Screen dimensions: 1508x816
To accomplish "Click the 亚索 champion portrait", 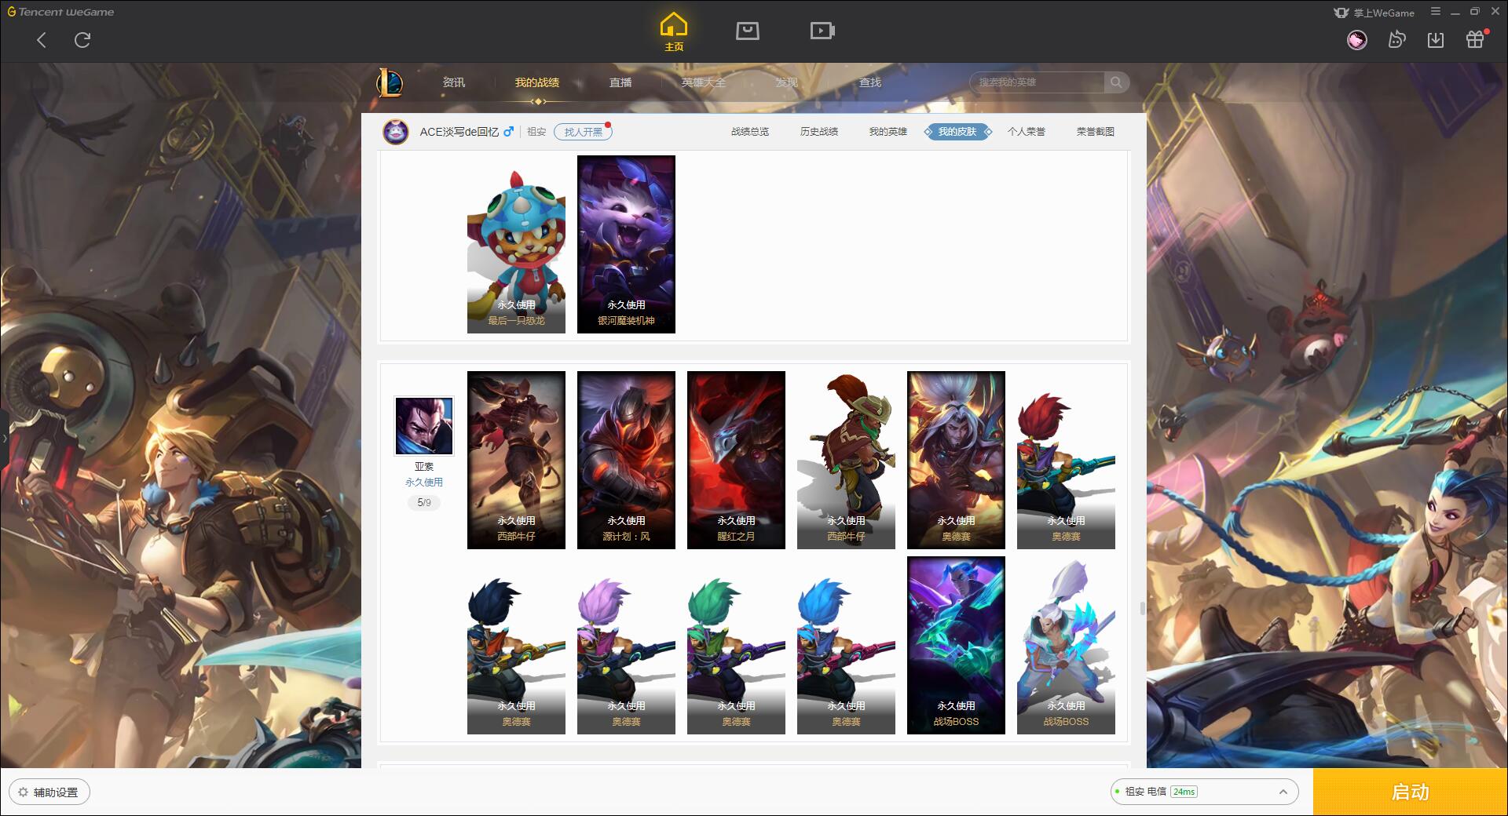I will [x=424, y=425].
